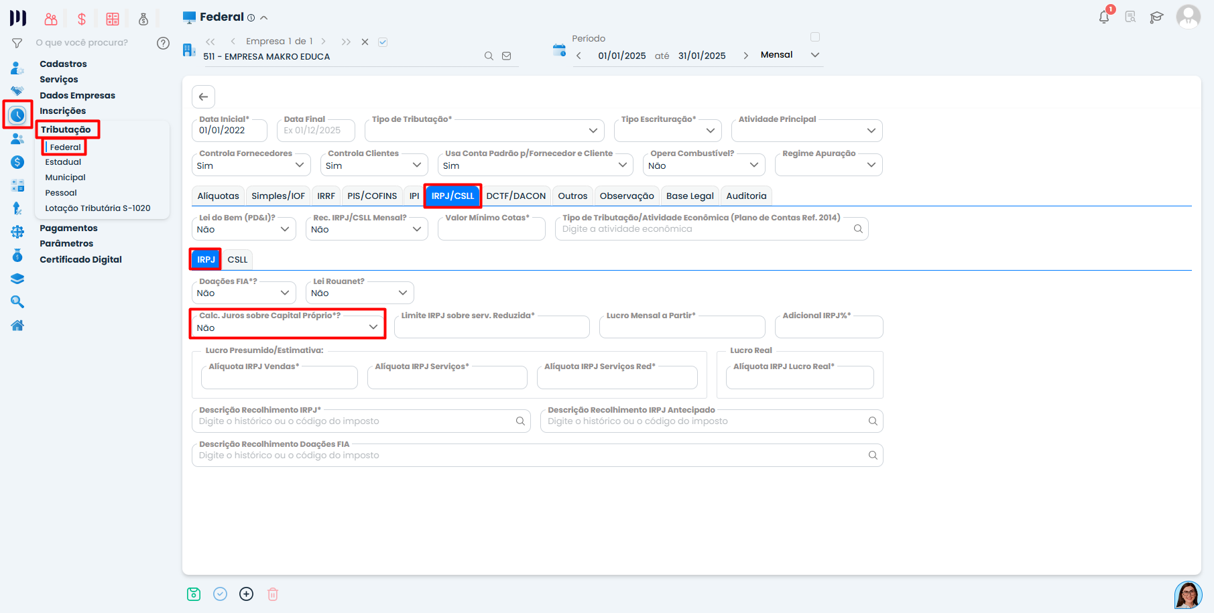
Task: Click the filter funnel icon
Action: click(17, 43)
